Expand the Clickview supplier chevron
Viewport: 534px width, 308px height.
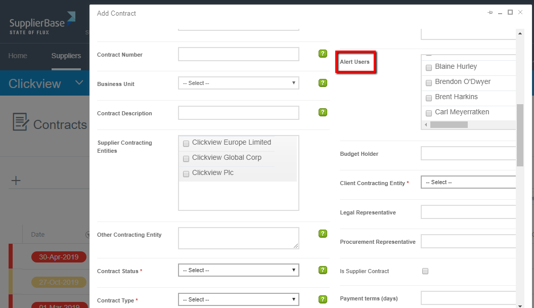pos(78,82)
